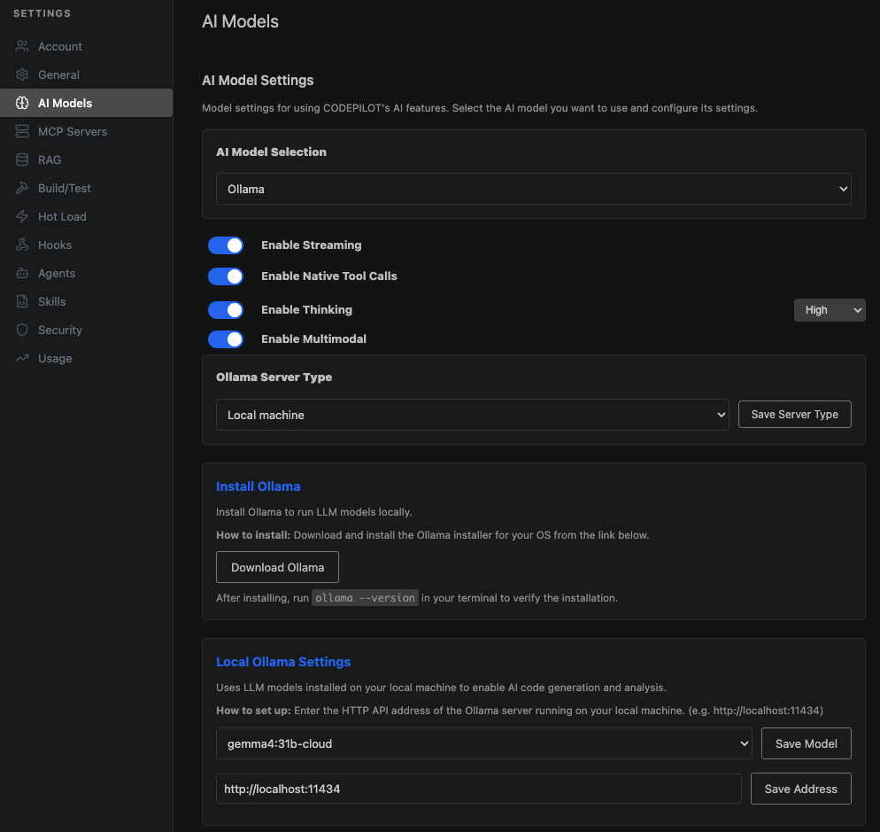
Task: Click the AI Models brain icon
Action: [22, 103]
